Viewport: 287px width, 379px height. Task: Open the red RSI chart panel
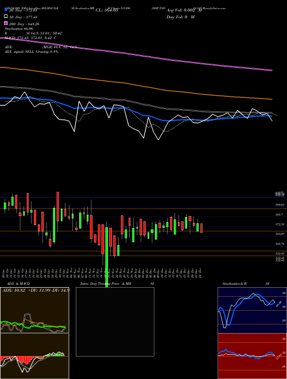pos(252,356)
